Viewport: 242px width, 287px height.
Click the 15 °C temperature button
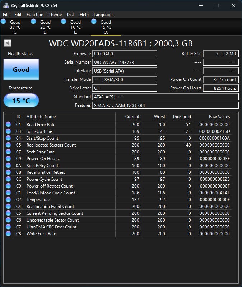21,101
